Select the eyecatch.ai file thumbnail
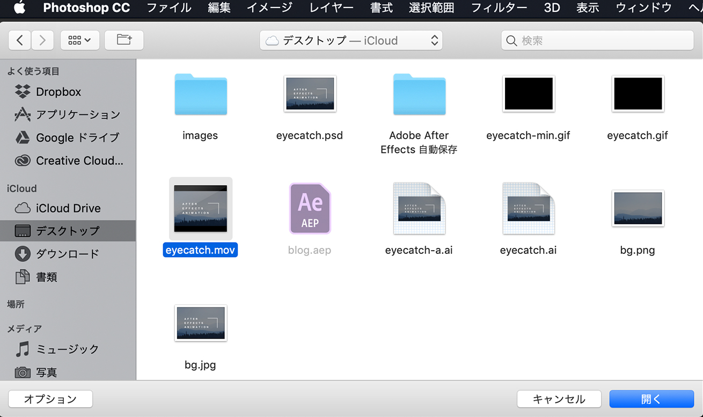 pyautogui.click(x=529, y=209)
